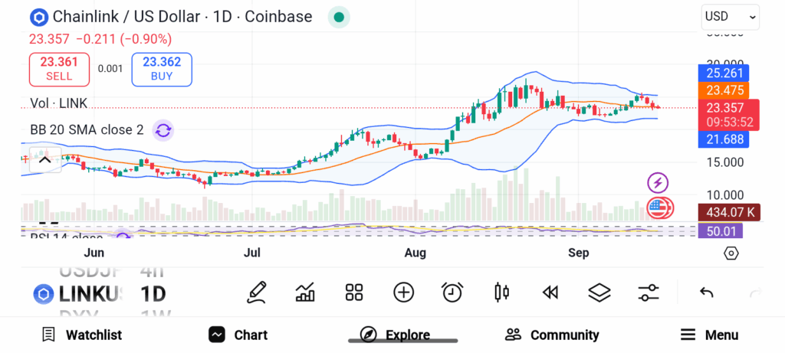Image resolution: width=785 pixels, height=353 pixels.
Task: Tap the Aug date on time axis
Action: pyautogui.click(x=415, y=253)
